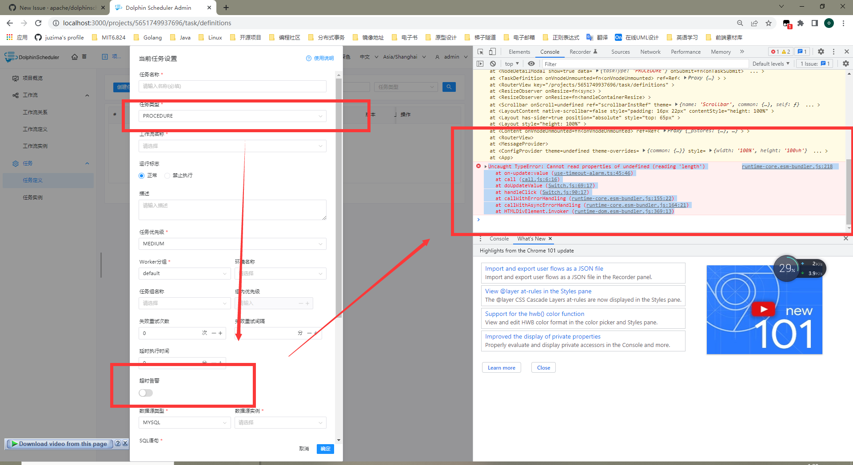Open the 工作流名称 dropdown

[232, 146]
